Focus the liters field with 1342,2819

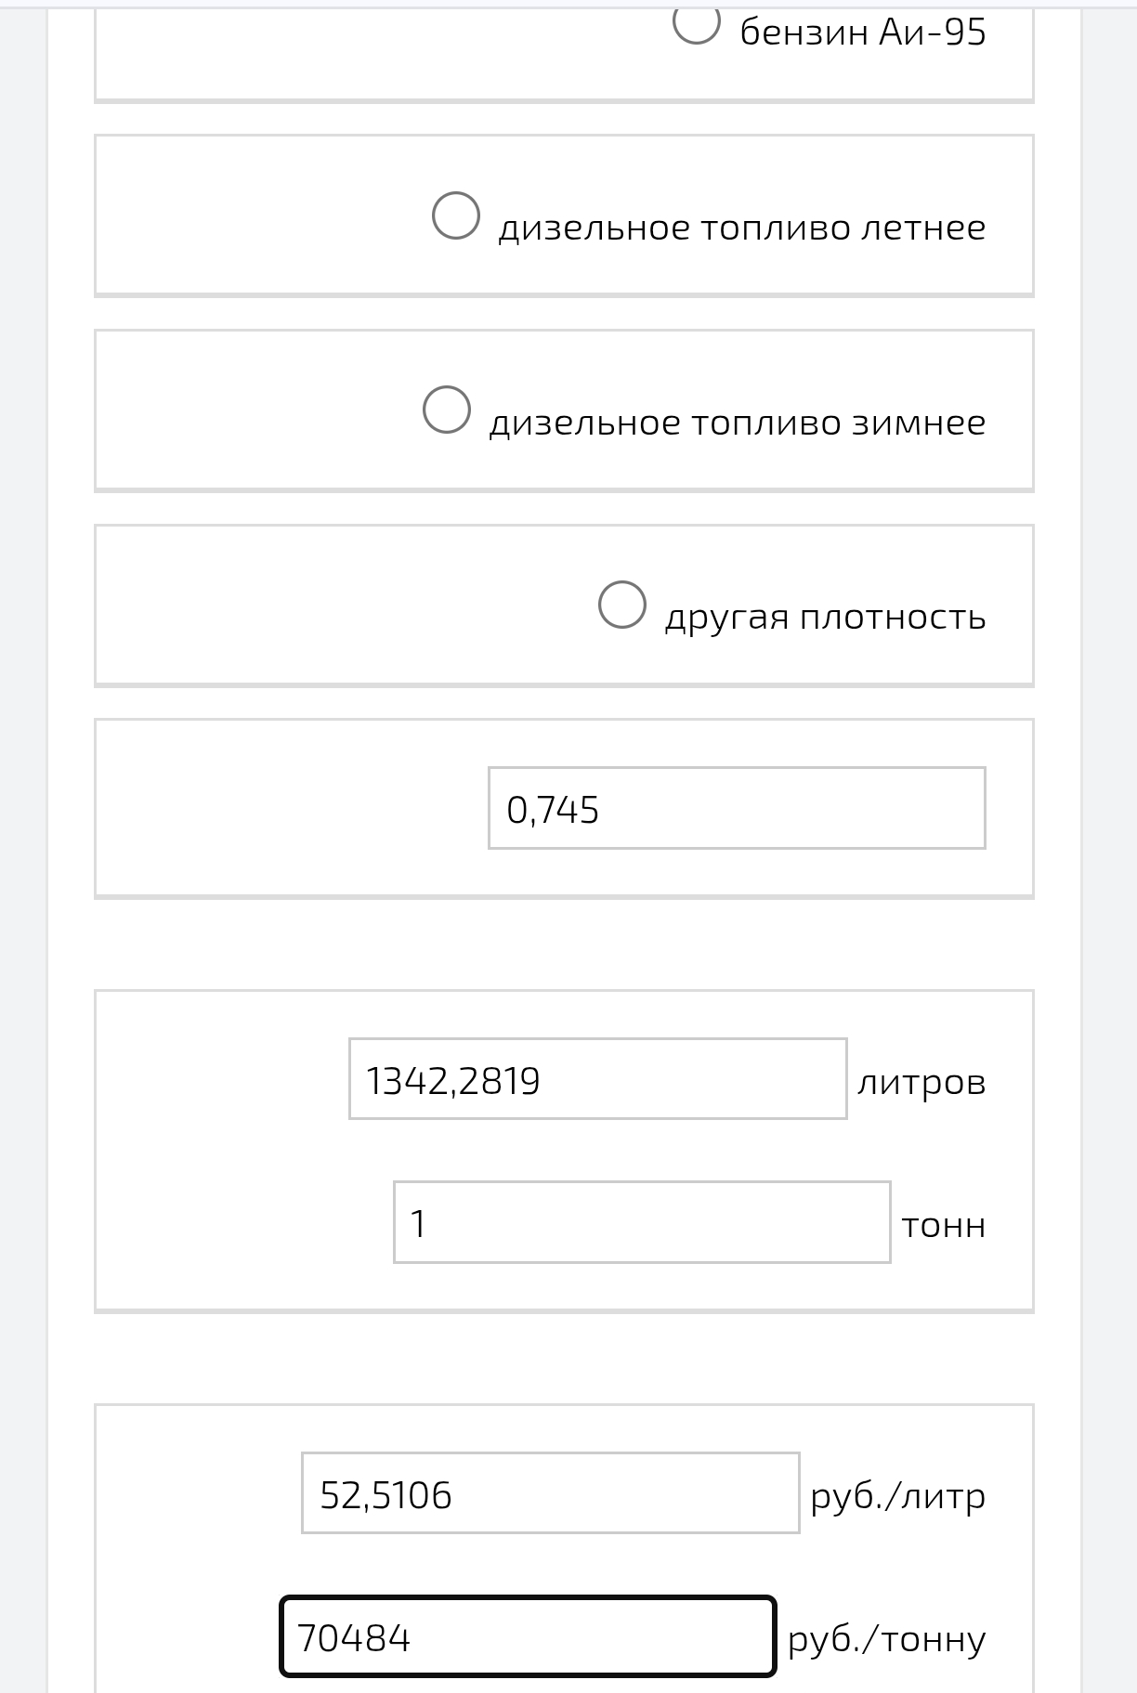tap(597, 1079)
